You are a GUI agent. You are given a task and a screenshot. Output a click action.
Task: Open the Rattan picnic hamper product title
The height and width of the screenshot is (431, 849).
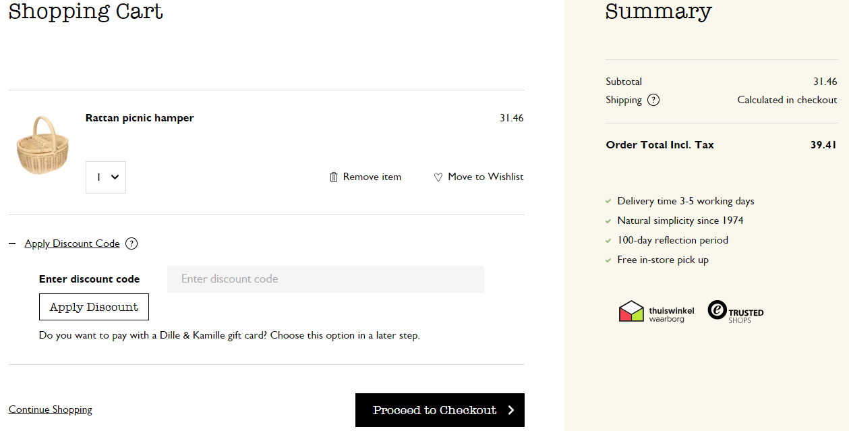tap(140, 118)
